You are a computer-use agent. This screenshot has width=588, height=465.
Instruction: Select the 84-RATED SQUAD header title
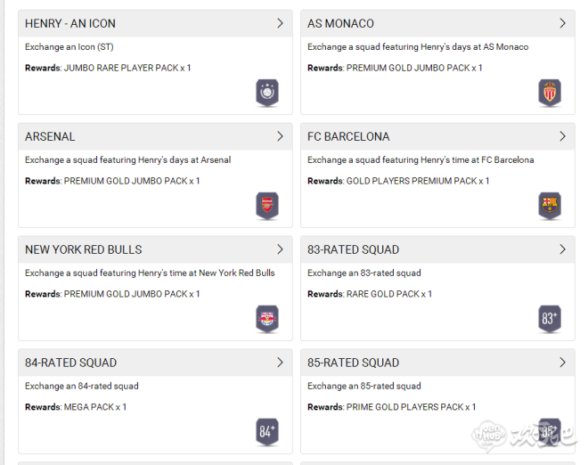pos(70,363)
